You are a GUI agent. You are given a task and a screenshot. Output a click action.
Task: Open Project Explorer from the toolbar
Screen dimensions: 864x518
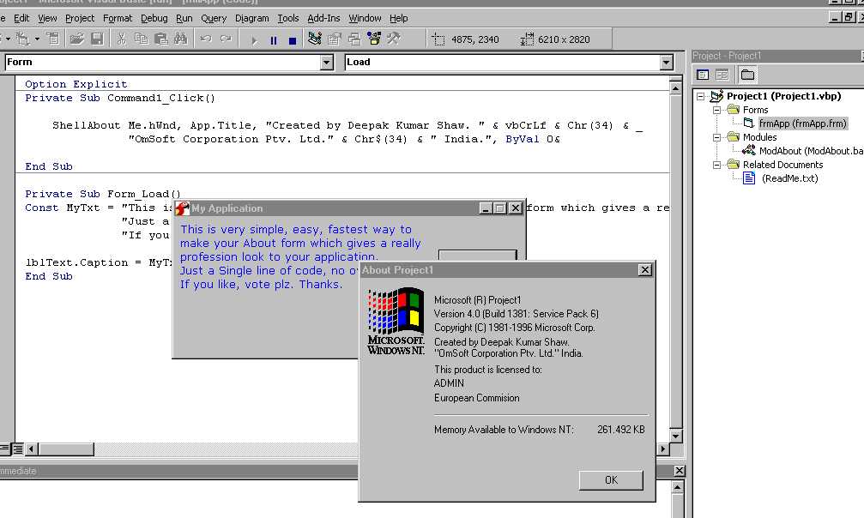point(315,39)
